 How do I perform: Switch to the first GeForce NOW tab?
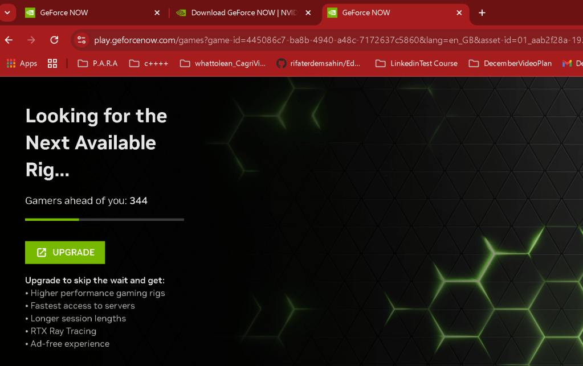coord(92,13)
